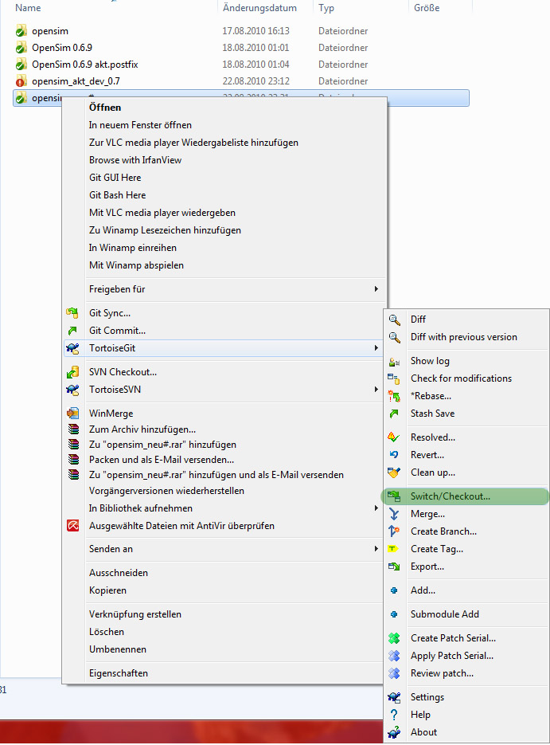Sort by the Größe column header
Image resolution: width=550 pixels, height=745 pixels.
tap(427, 8)
